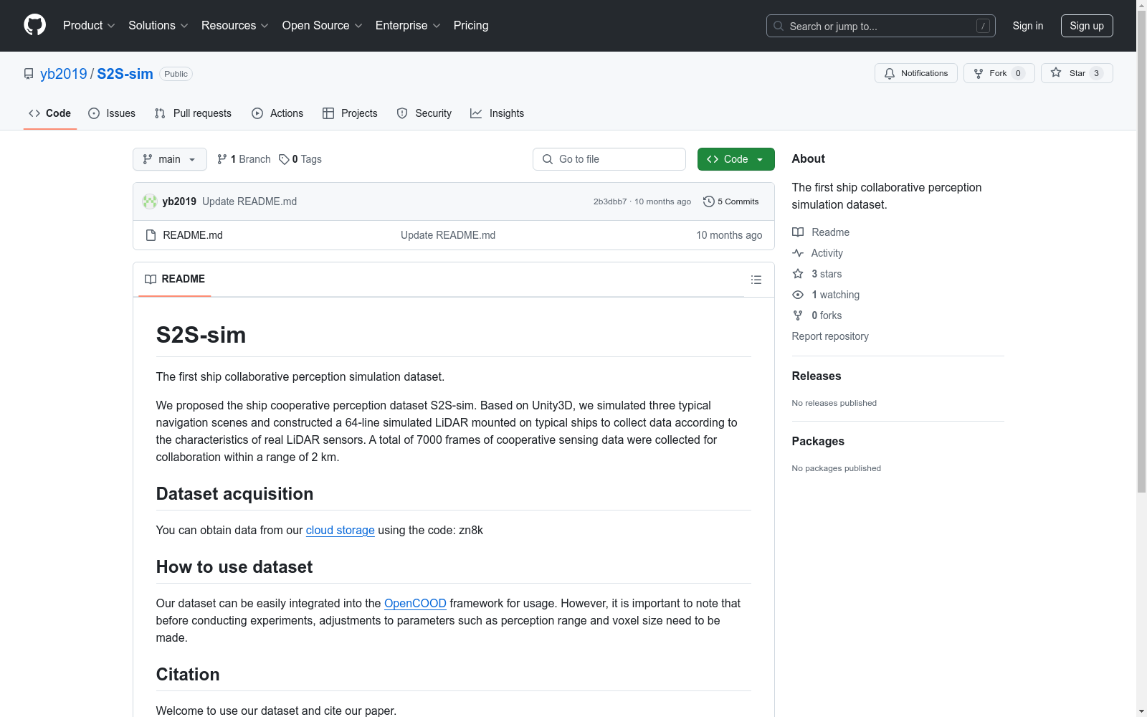Click the search magnifier icon in header

click(x=779, y=26)
